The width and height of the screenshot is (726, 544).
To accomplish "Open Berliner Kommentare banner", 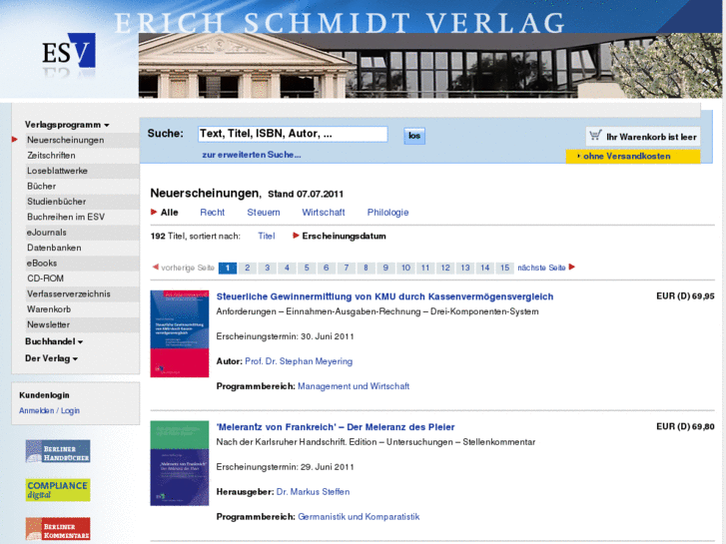I will point(58,529).
